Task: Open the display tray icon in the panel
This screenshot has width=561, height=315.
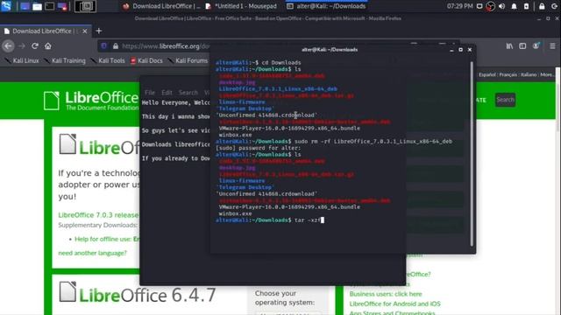Action: 479,6
